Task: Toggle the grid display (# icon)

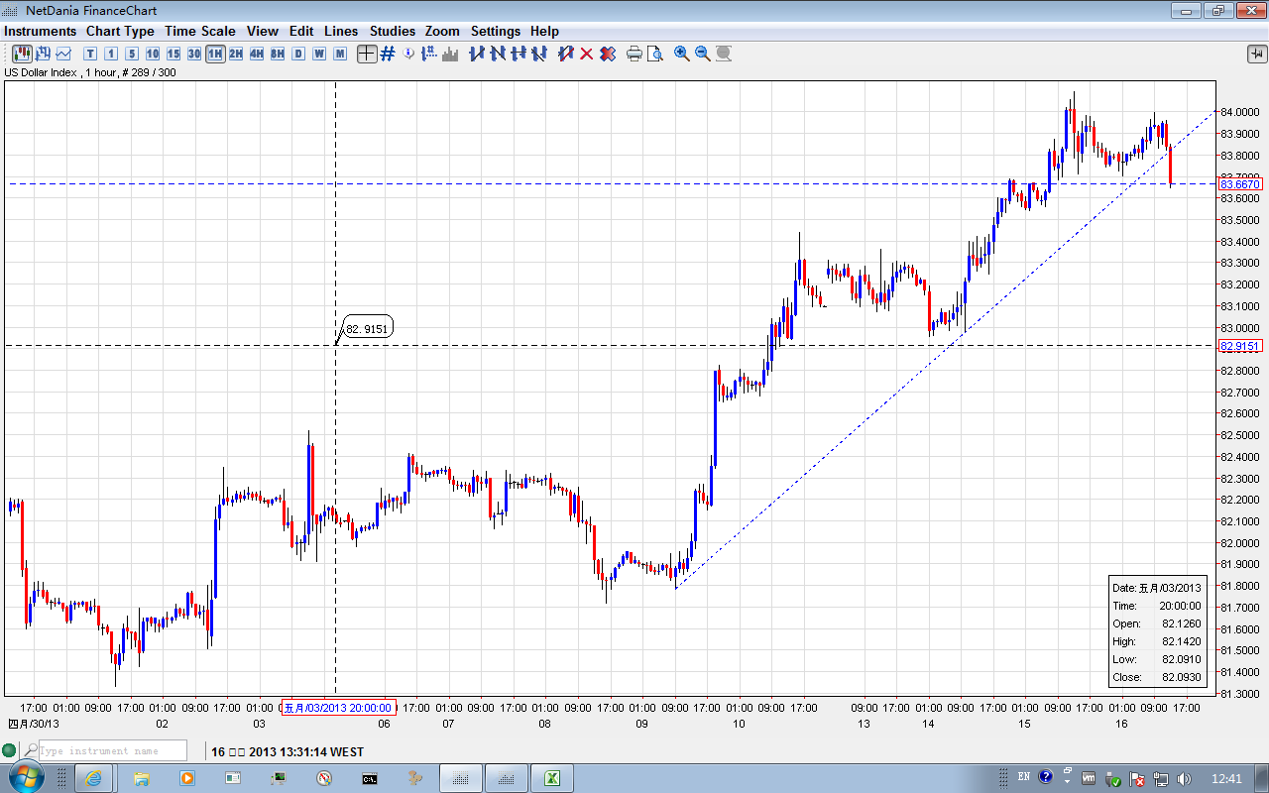Action: tap(388, 54)
